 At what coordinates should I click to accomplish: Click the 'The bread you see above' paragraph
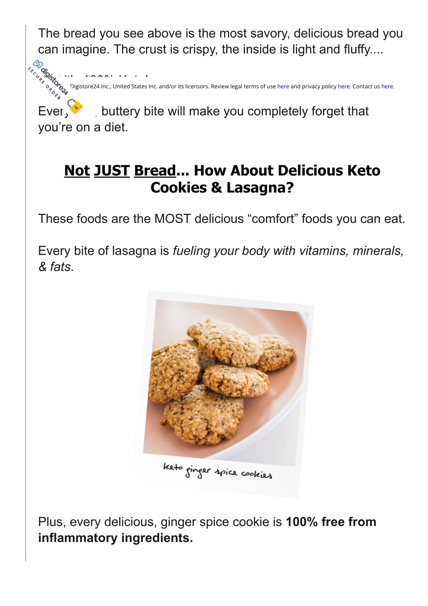click(220, 41)
